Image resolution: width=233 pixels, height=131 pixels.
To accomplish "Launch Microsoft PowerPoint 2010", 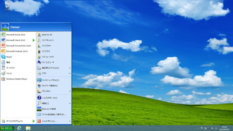I will pos(18,46).
